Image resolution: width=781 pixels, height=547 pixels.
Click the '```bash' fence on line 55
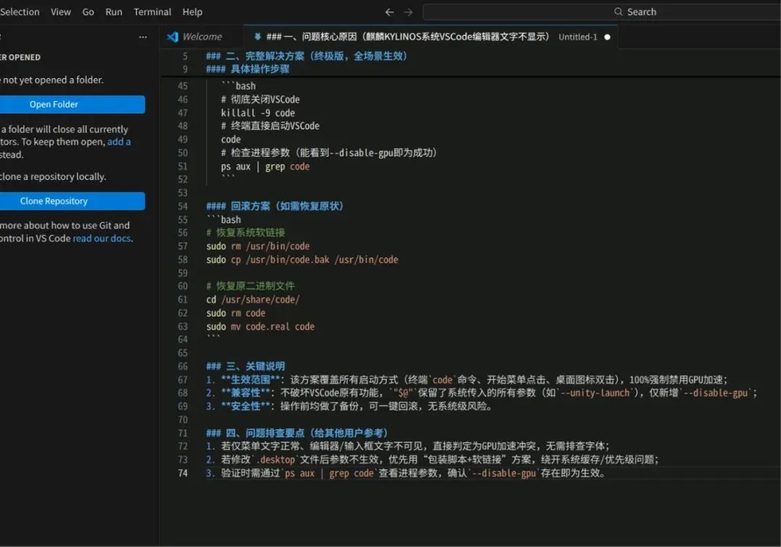(223, 220)
